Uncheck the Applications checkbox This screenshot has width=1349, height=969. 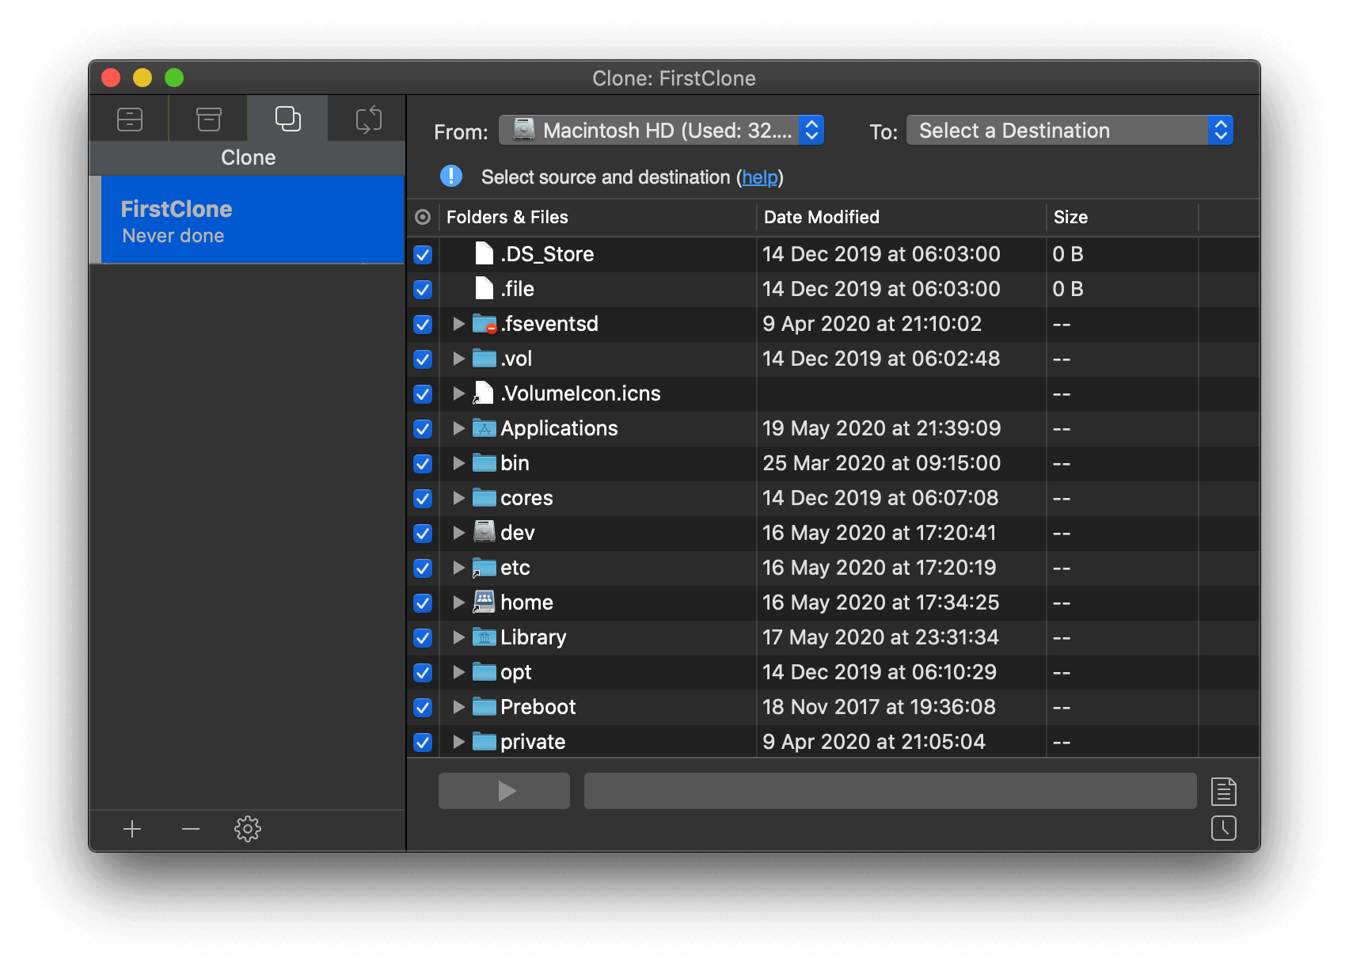point(423,428)
